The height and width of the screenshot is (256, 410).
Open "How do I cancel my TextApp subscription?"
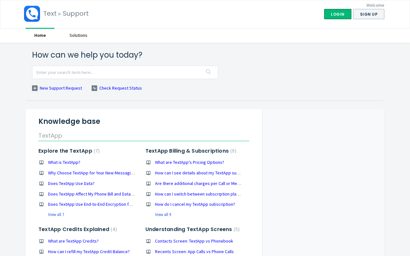point(195,204)
